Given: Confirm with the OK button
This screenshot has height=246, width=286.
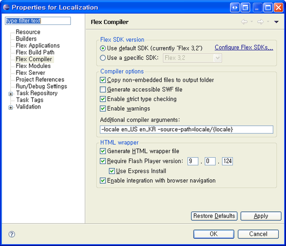Looking at the screenshot, I should click(214, 234).
